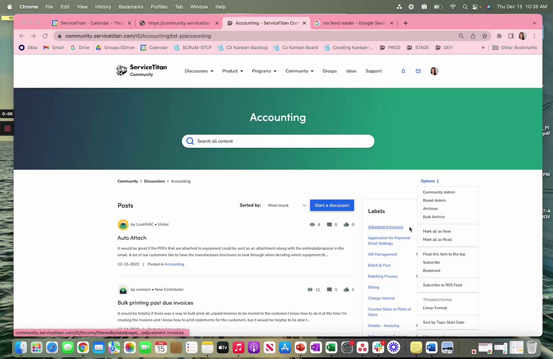Image resolution: width=553 pixels, height=359 pixels.
Task: Click the ServiceTitan Community logo
Action: click(x=141, y=70)
